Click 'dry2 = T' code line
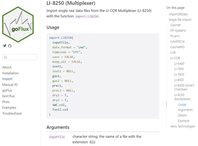The width and height of the screenshot is (198, 146). [x=60, y=100]
